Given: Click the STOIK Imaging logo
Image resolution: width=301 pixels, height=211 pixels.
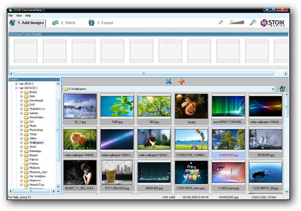Looking at the screenshot, I should pyautogui.click(x=273, y=23).
